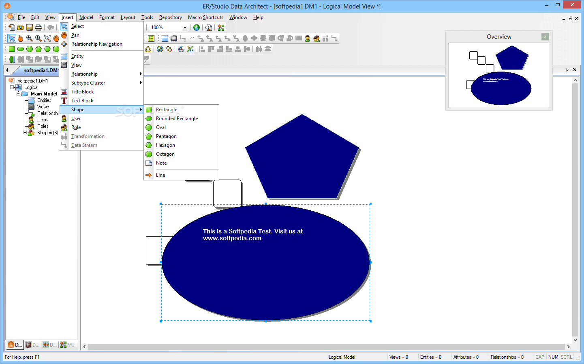This screenshot has height=364, width=584.
Task: Activate the pointing-hand tool in the toolbar
Action: click(x=21, y=38)
